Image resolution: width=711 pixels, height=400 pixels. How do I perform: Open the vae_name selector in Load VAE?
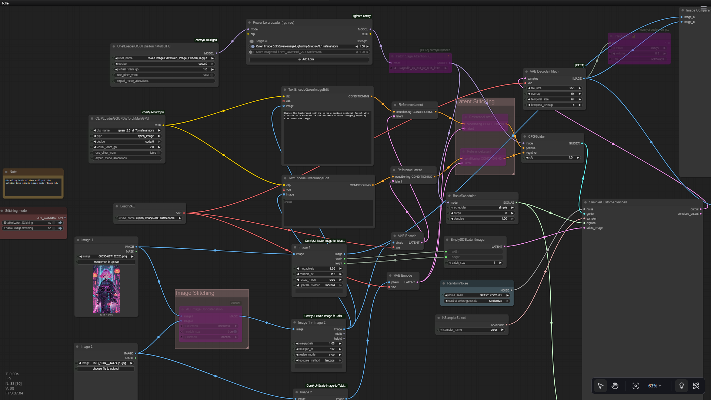(150, 219)
